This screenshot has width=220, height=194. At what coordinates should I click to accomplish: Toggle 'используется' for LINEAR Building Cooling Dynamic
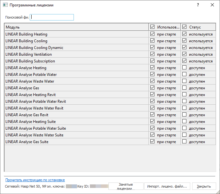[185, 47]
